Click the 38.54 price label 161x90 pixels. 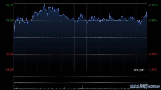coord(10,54)
